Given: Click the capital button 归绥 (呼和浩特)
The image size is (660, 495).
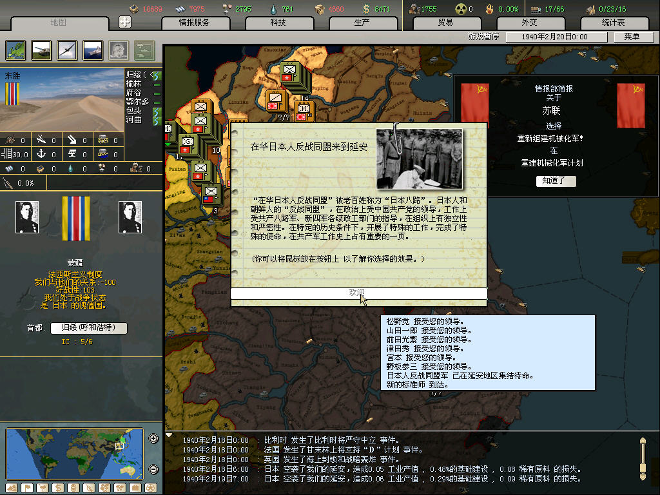Looking at the screenshot, I should coord(89,328).
